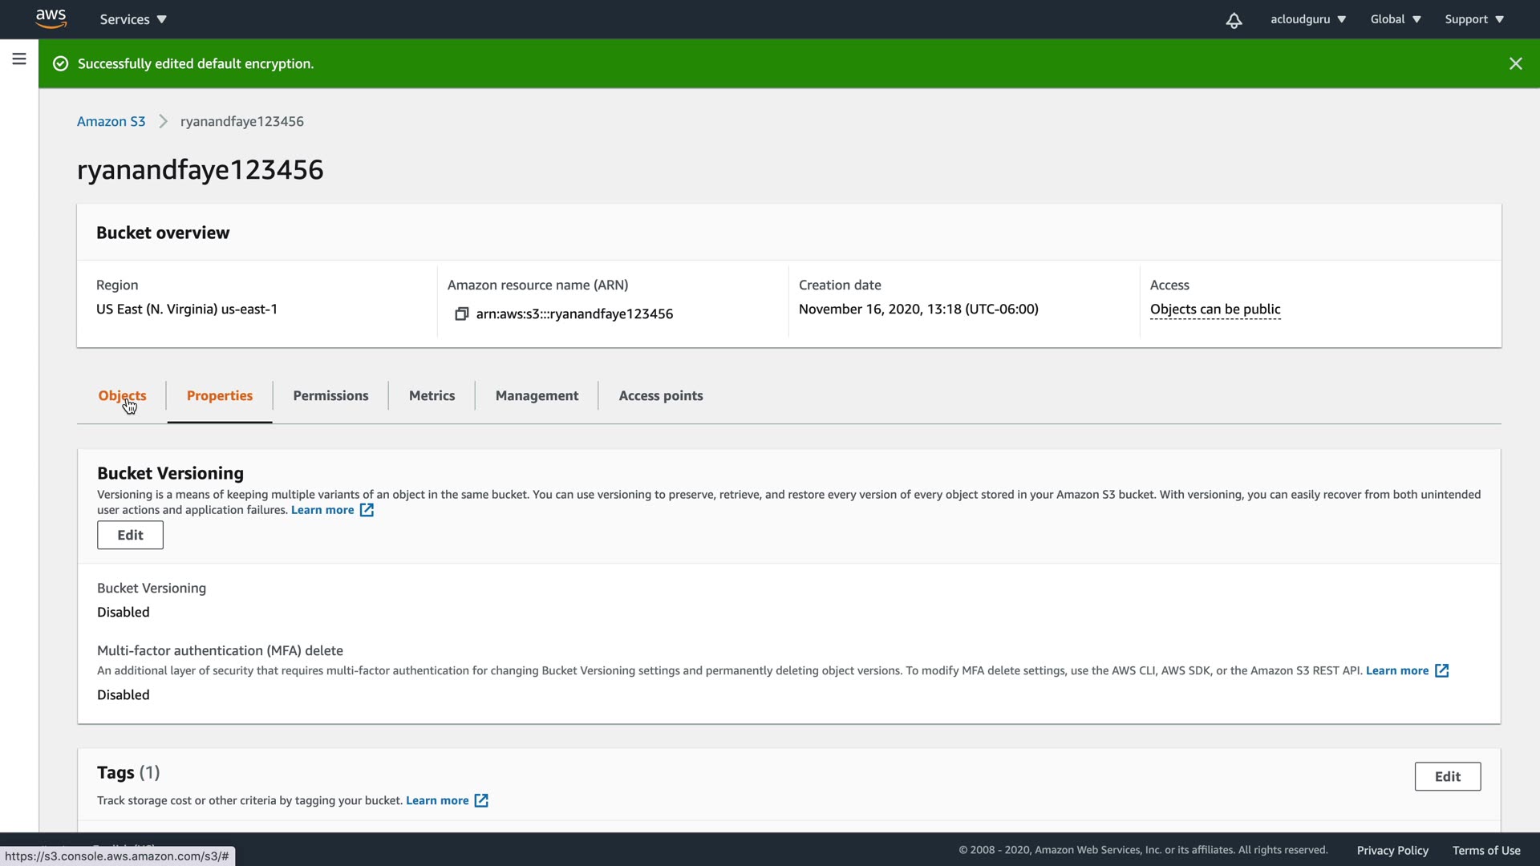Switch to the Objects tab
This screenshot has height=866, width=1540.
pyautogui.click(x=122, y=395)
